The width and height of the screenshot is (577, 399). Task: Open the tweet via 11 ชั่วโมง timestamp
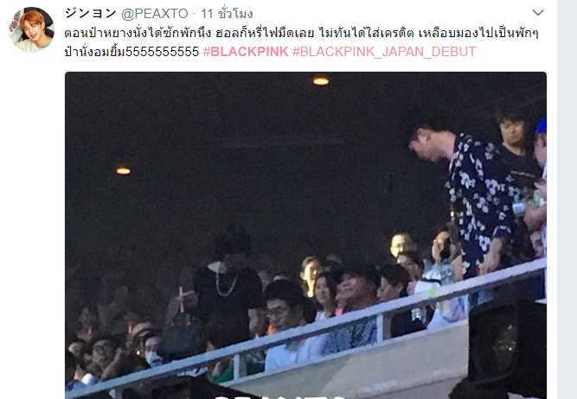click(227, 14)
